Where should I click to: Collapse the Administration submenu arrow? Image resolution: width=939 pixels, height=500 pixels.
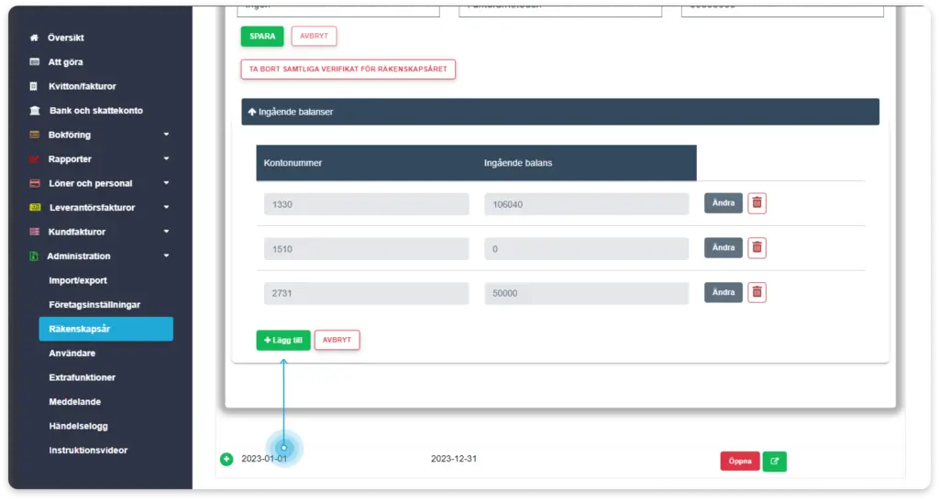click(167, 256)
